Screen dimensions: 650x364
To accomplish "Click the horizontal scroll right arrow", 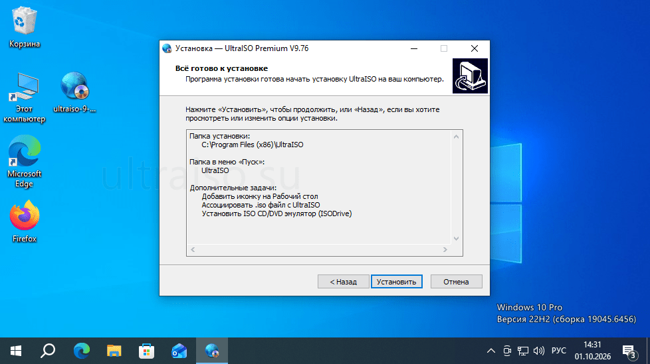I will (445, 250).
